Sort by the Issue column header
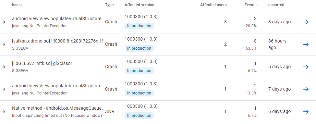 (x=17, y=5)
